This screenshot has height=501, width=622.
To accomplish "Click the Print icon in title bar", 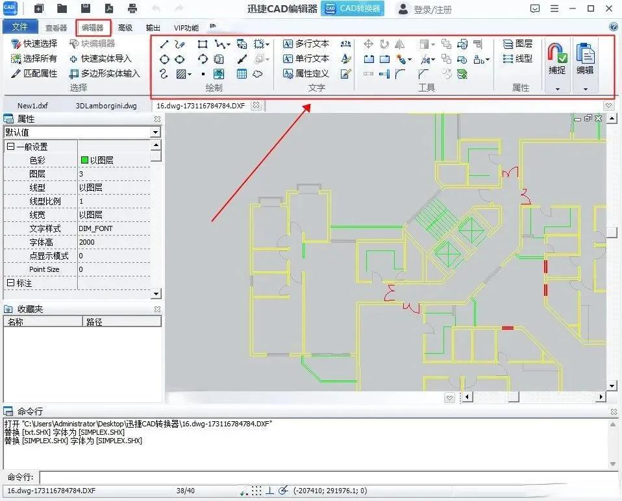I will (132, 9).
